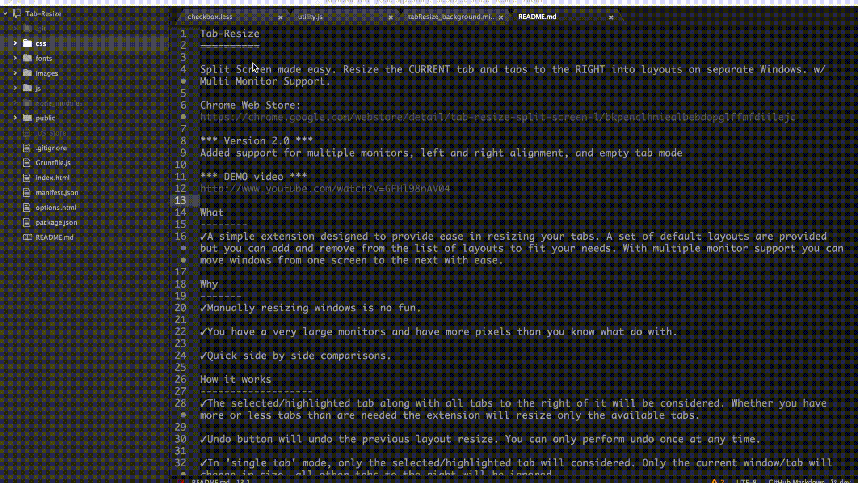Switch to the tabResize_background tab

click(451, 17)
